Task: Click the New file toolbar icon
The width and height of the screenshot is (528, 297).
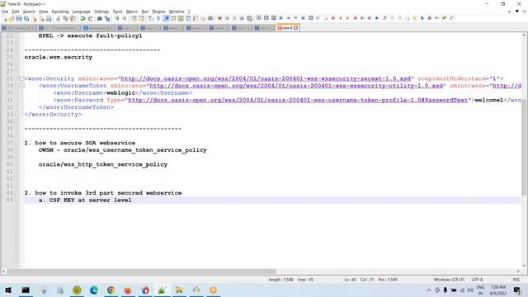Action: pyautogui.click(x=4, y=18)
